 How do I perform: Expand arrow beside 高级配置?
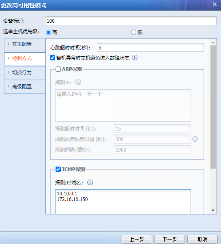coord(9,86)
